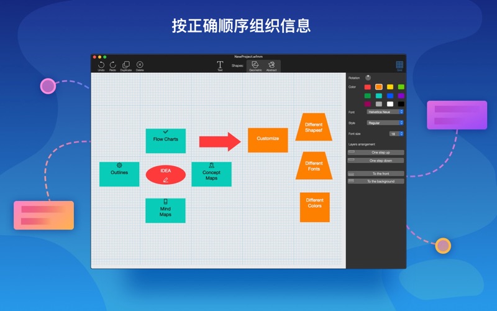
Task: Minimize window with yellow button
Action: [99, 57]
